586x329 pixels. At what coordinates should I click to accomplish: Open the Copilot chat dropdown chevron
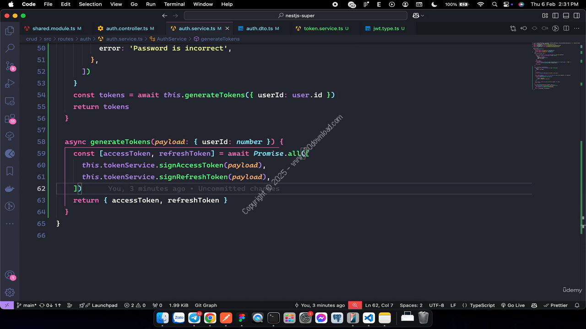(x=422, y=16)
